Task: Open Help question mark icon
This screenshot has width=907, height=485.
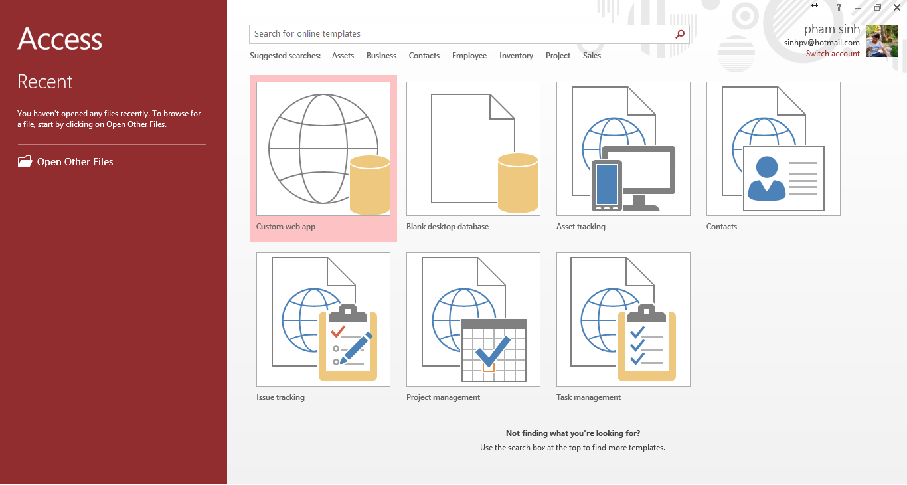Action: pyautogui.click(x=839, y=7)
